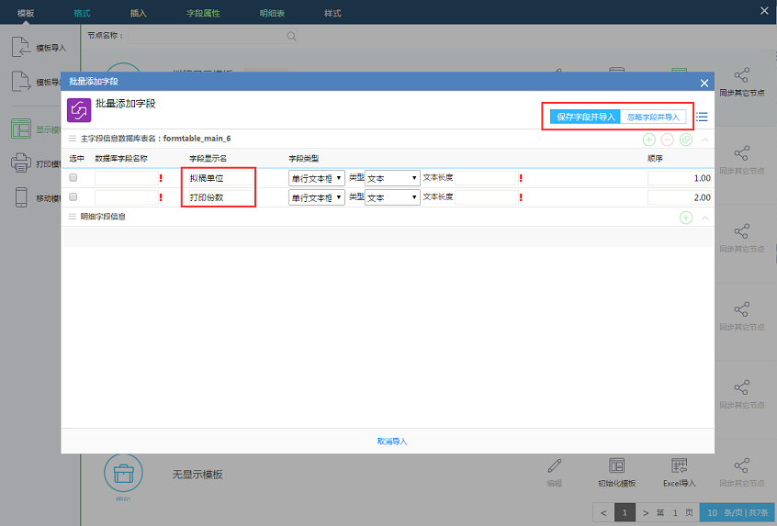The height and width of the screenshot is (526, 777).
Task: Open the 类型 dropdown for 打印份数 row
Action: click(392, 197)
